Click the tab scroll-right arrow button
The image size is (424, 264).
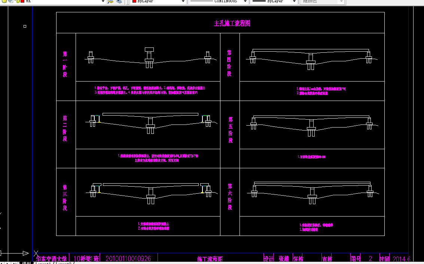pos(8,263)
